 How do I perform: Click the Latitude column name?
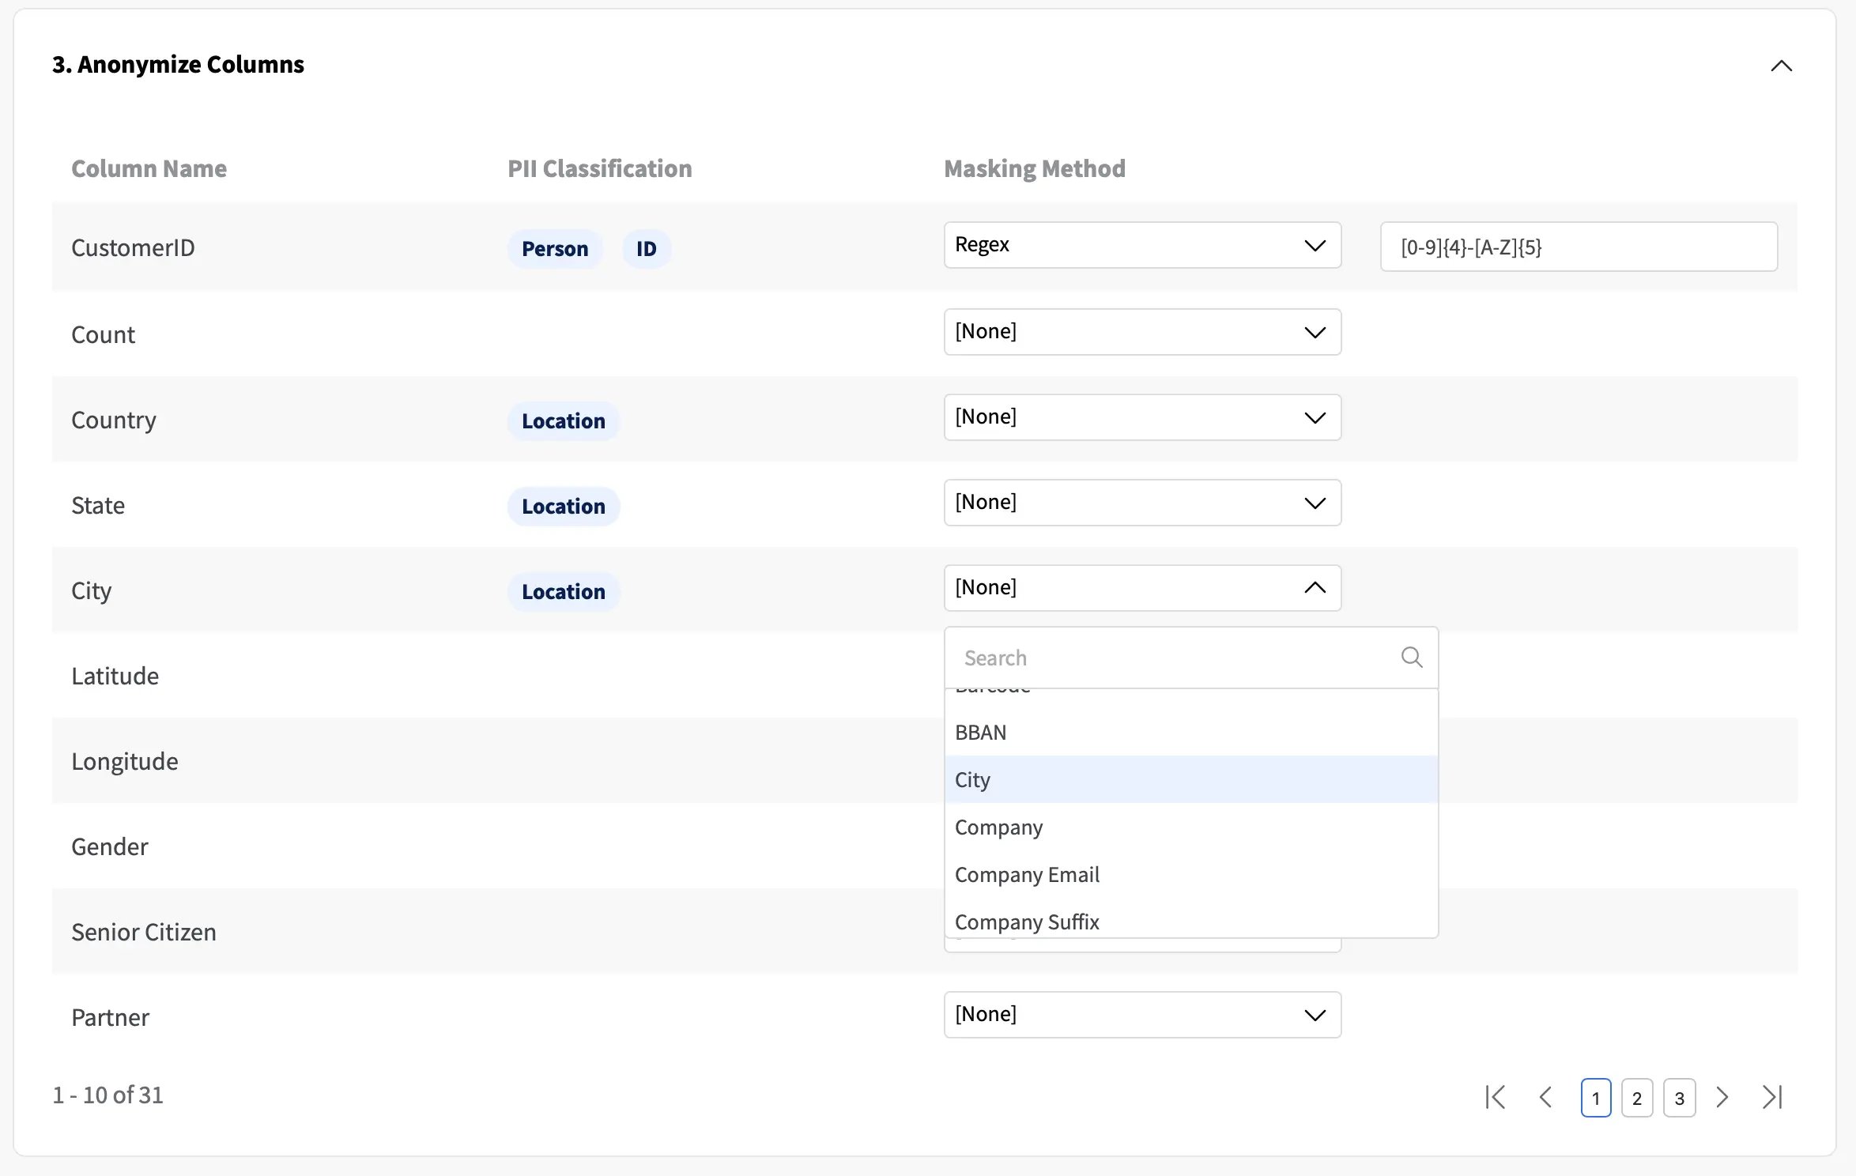[x=115, y=676]
